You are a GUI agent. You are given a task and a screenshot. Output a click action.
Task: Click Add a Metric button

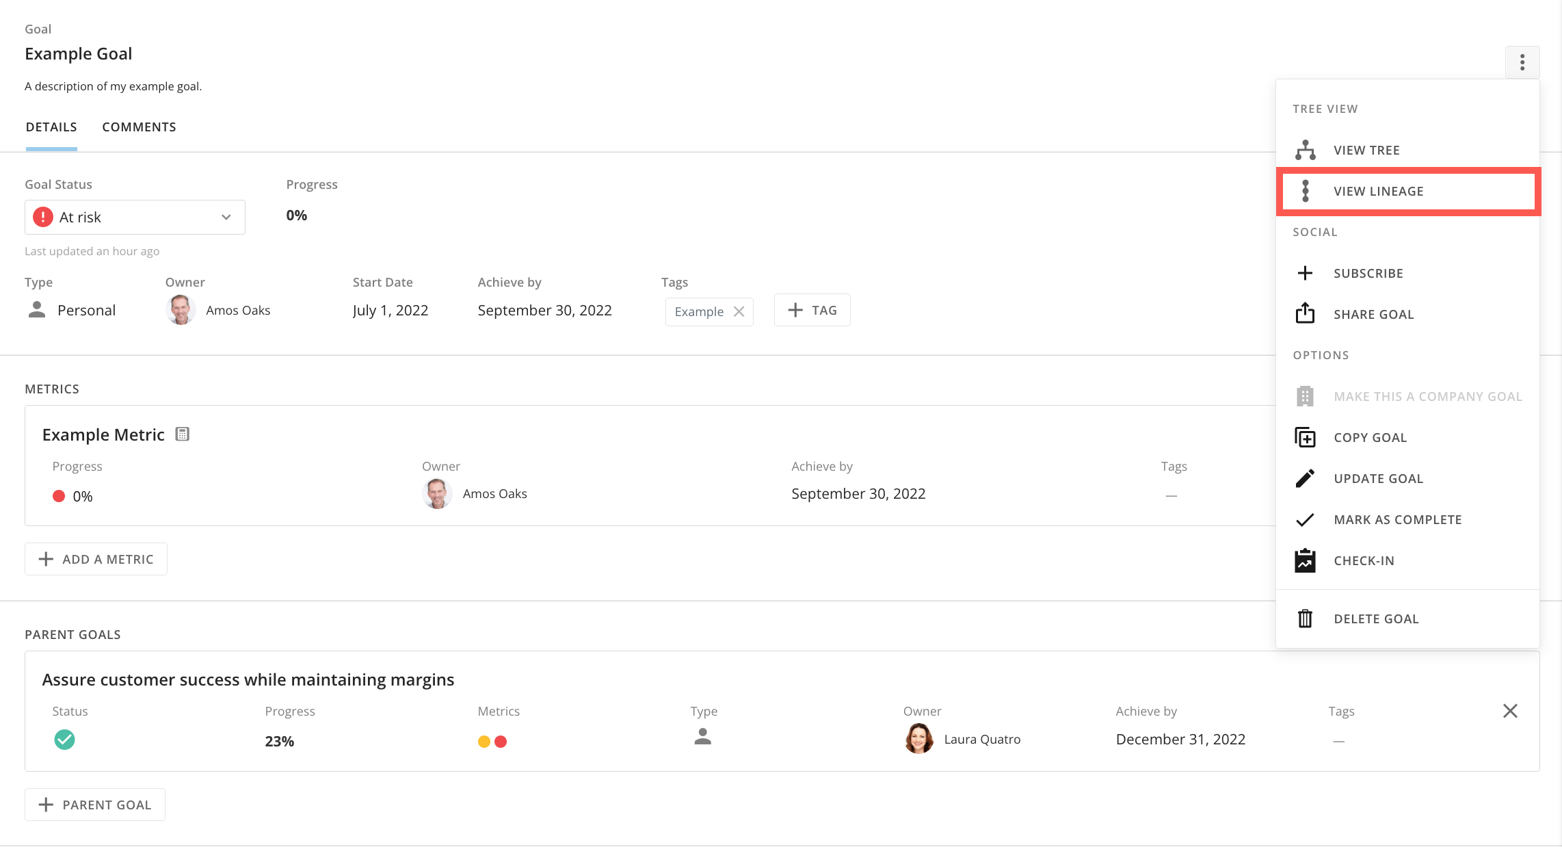point(96,559)
